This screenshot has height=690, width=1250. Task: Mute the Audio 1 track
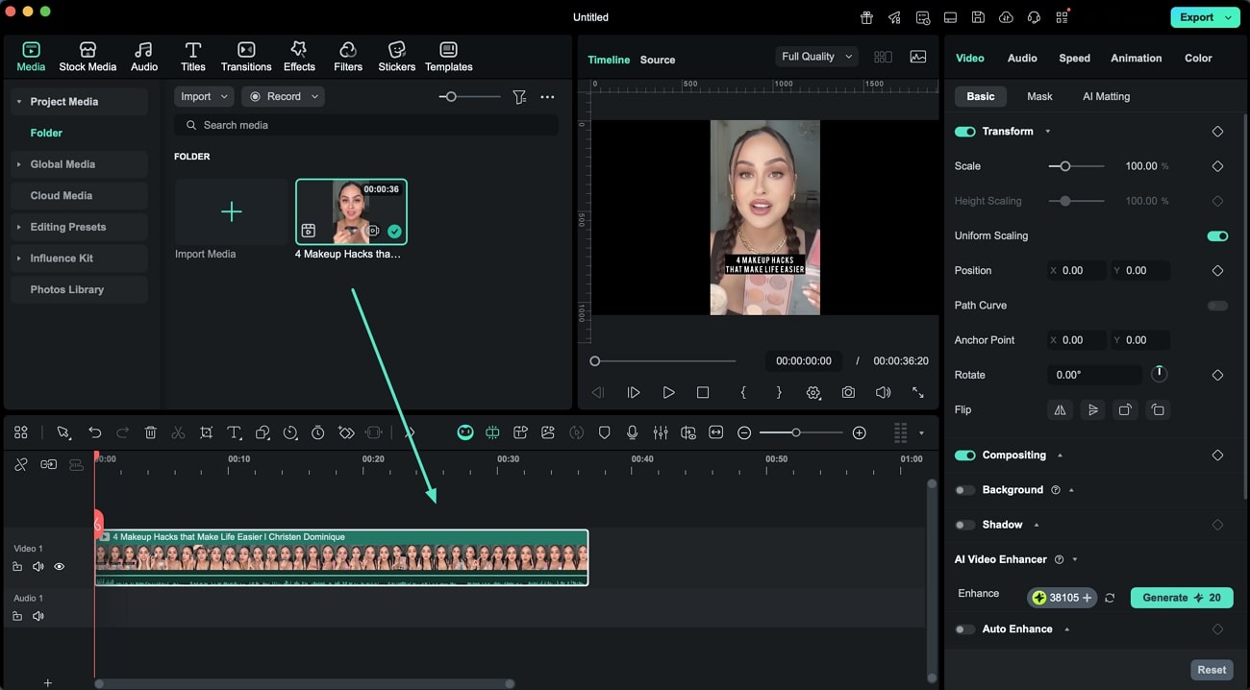click(37, 615)
